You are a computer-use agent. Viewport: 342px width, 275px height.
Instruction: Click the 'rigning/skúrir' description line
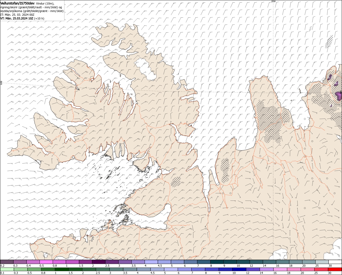click(x=31, y=7)
